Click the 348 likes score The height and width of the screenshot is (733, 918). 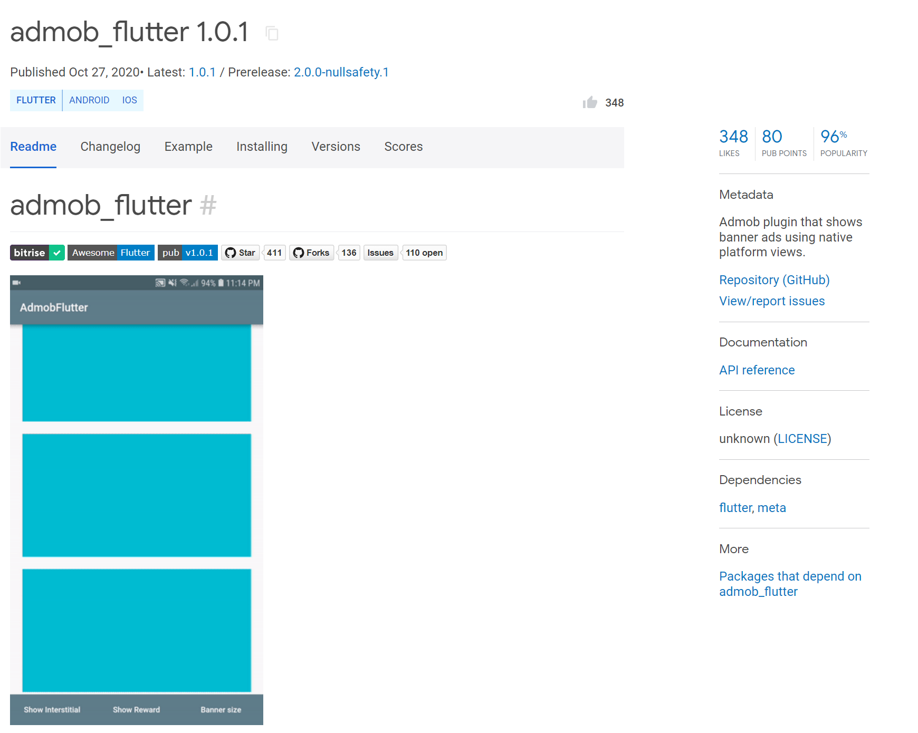[733, 143]
